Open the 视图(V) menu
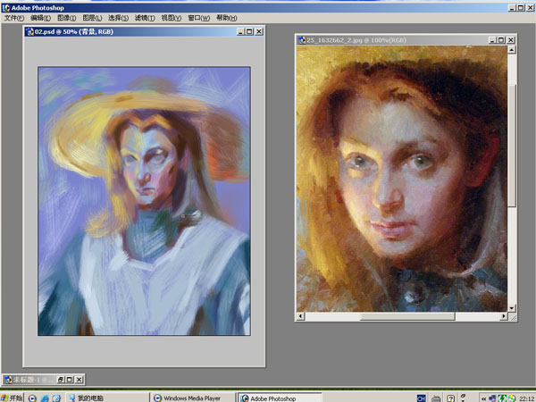Viewport: 536px width, 402px height. pyautogui.click(x=171, y=18)
